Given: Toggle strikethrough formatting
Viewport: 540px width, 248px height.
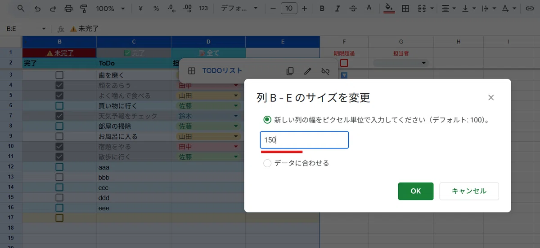Looking at the screenshot, I should tap(353, 8).
